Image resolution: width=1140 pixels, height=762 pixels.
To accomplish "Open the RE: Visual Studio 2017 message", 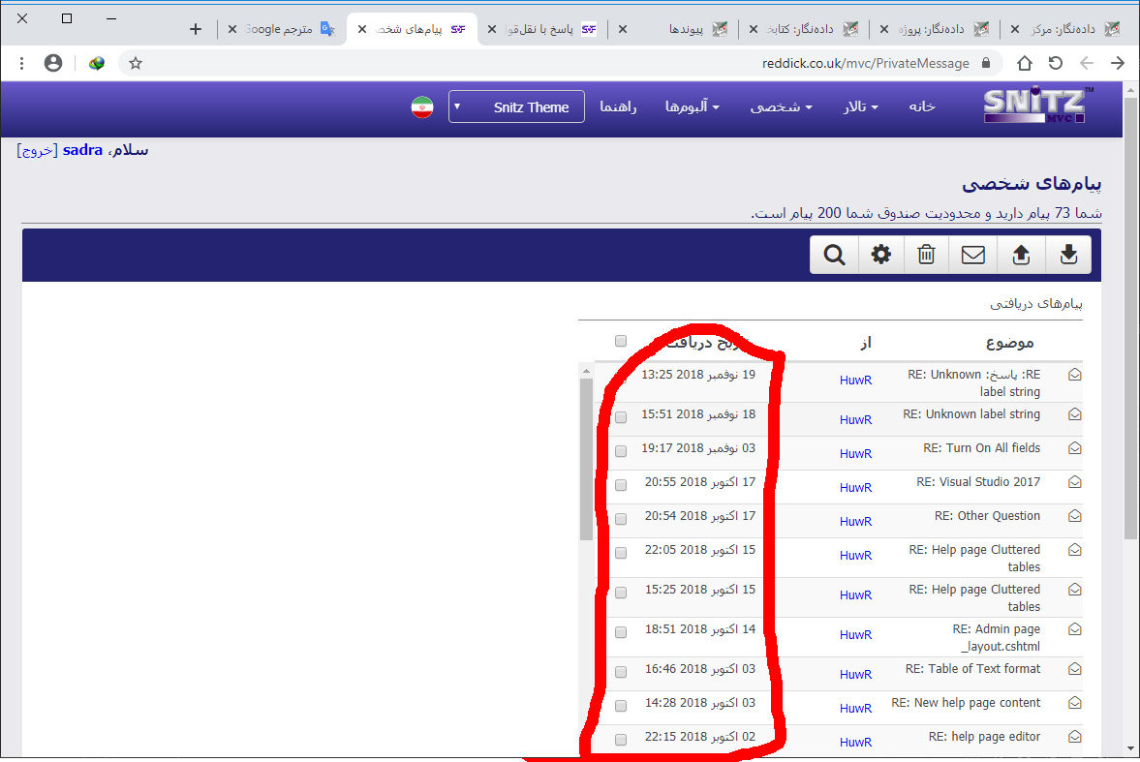I will [977, 482].
